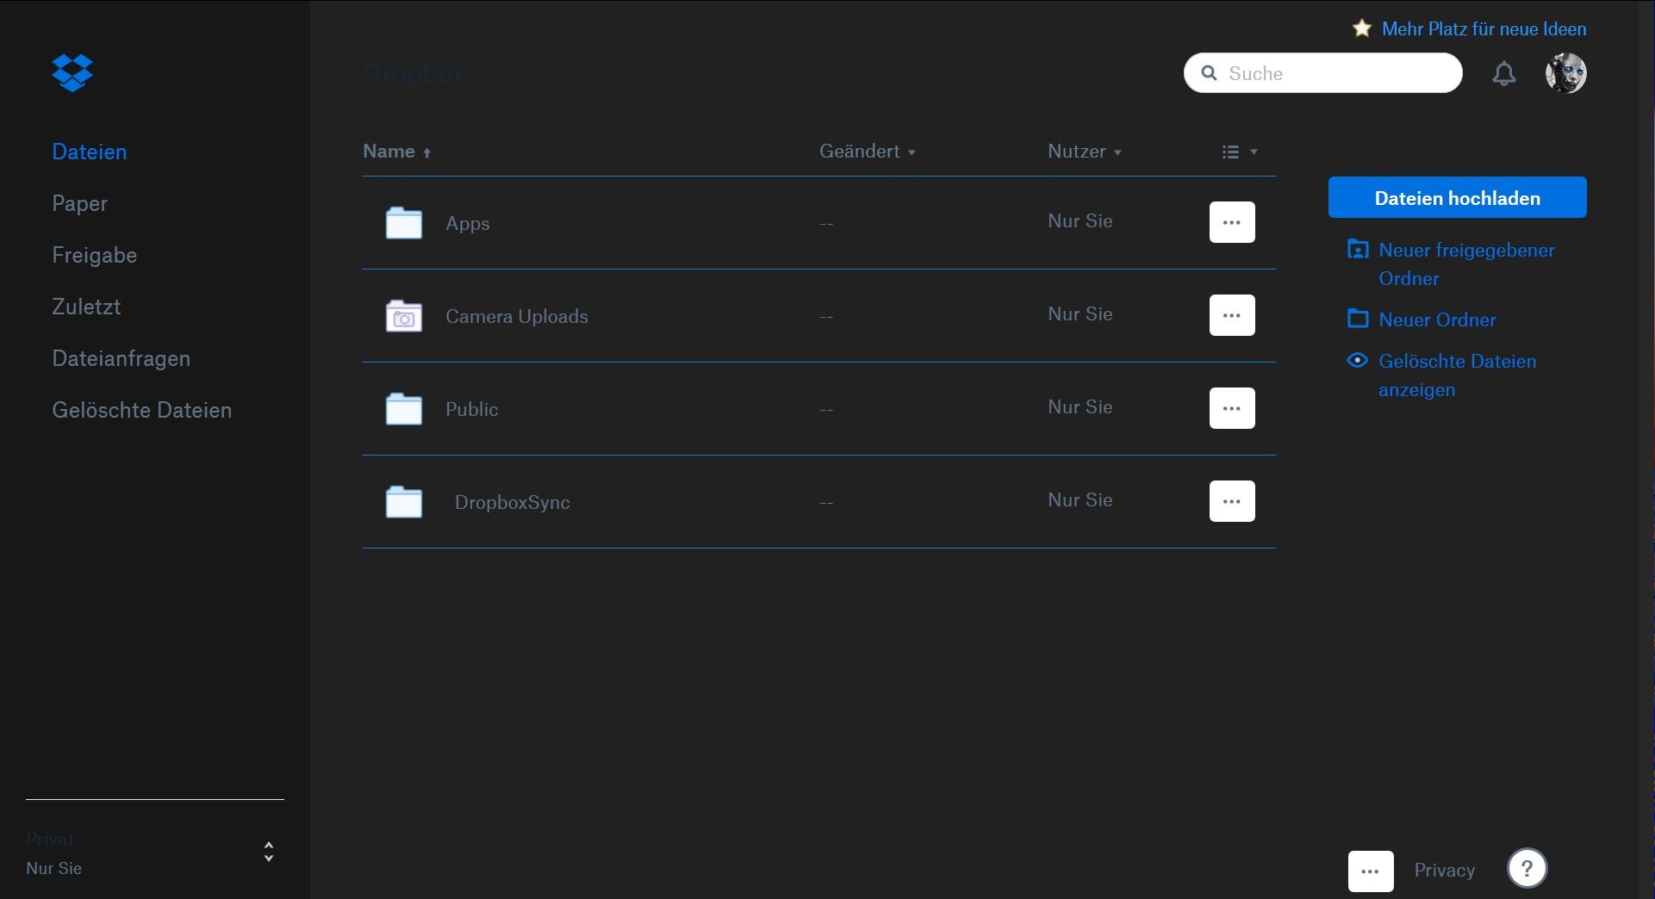Click the eye icon for deleted files
The width and height of the screenshot is (1655, 899).
click(x=1358, y=361)
